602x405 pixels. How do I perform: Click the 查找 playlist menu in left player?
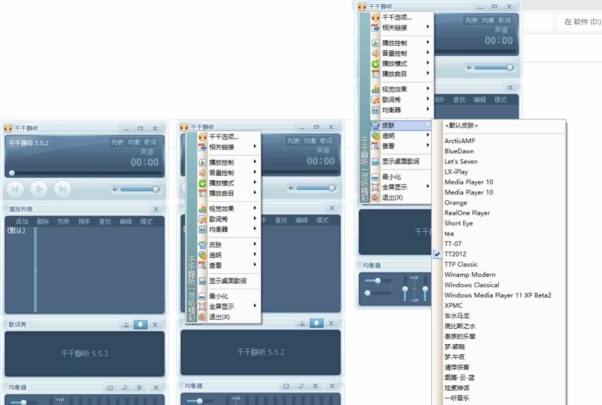[x=105, y=221]
